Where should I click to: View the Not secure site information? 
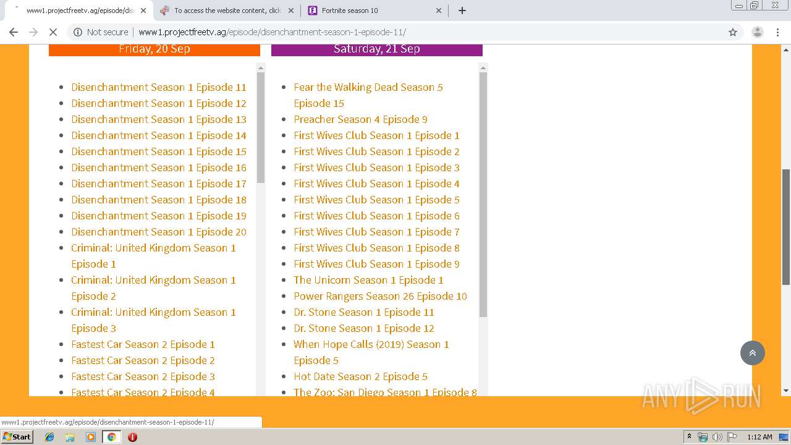[101, 32]
